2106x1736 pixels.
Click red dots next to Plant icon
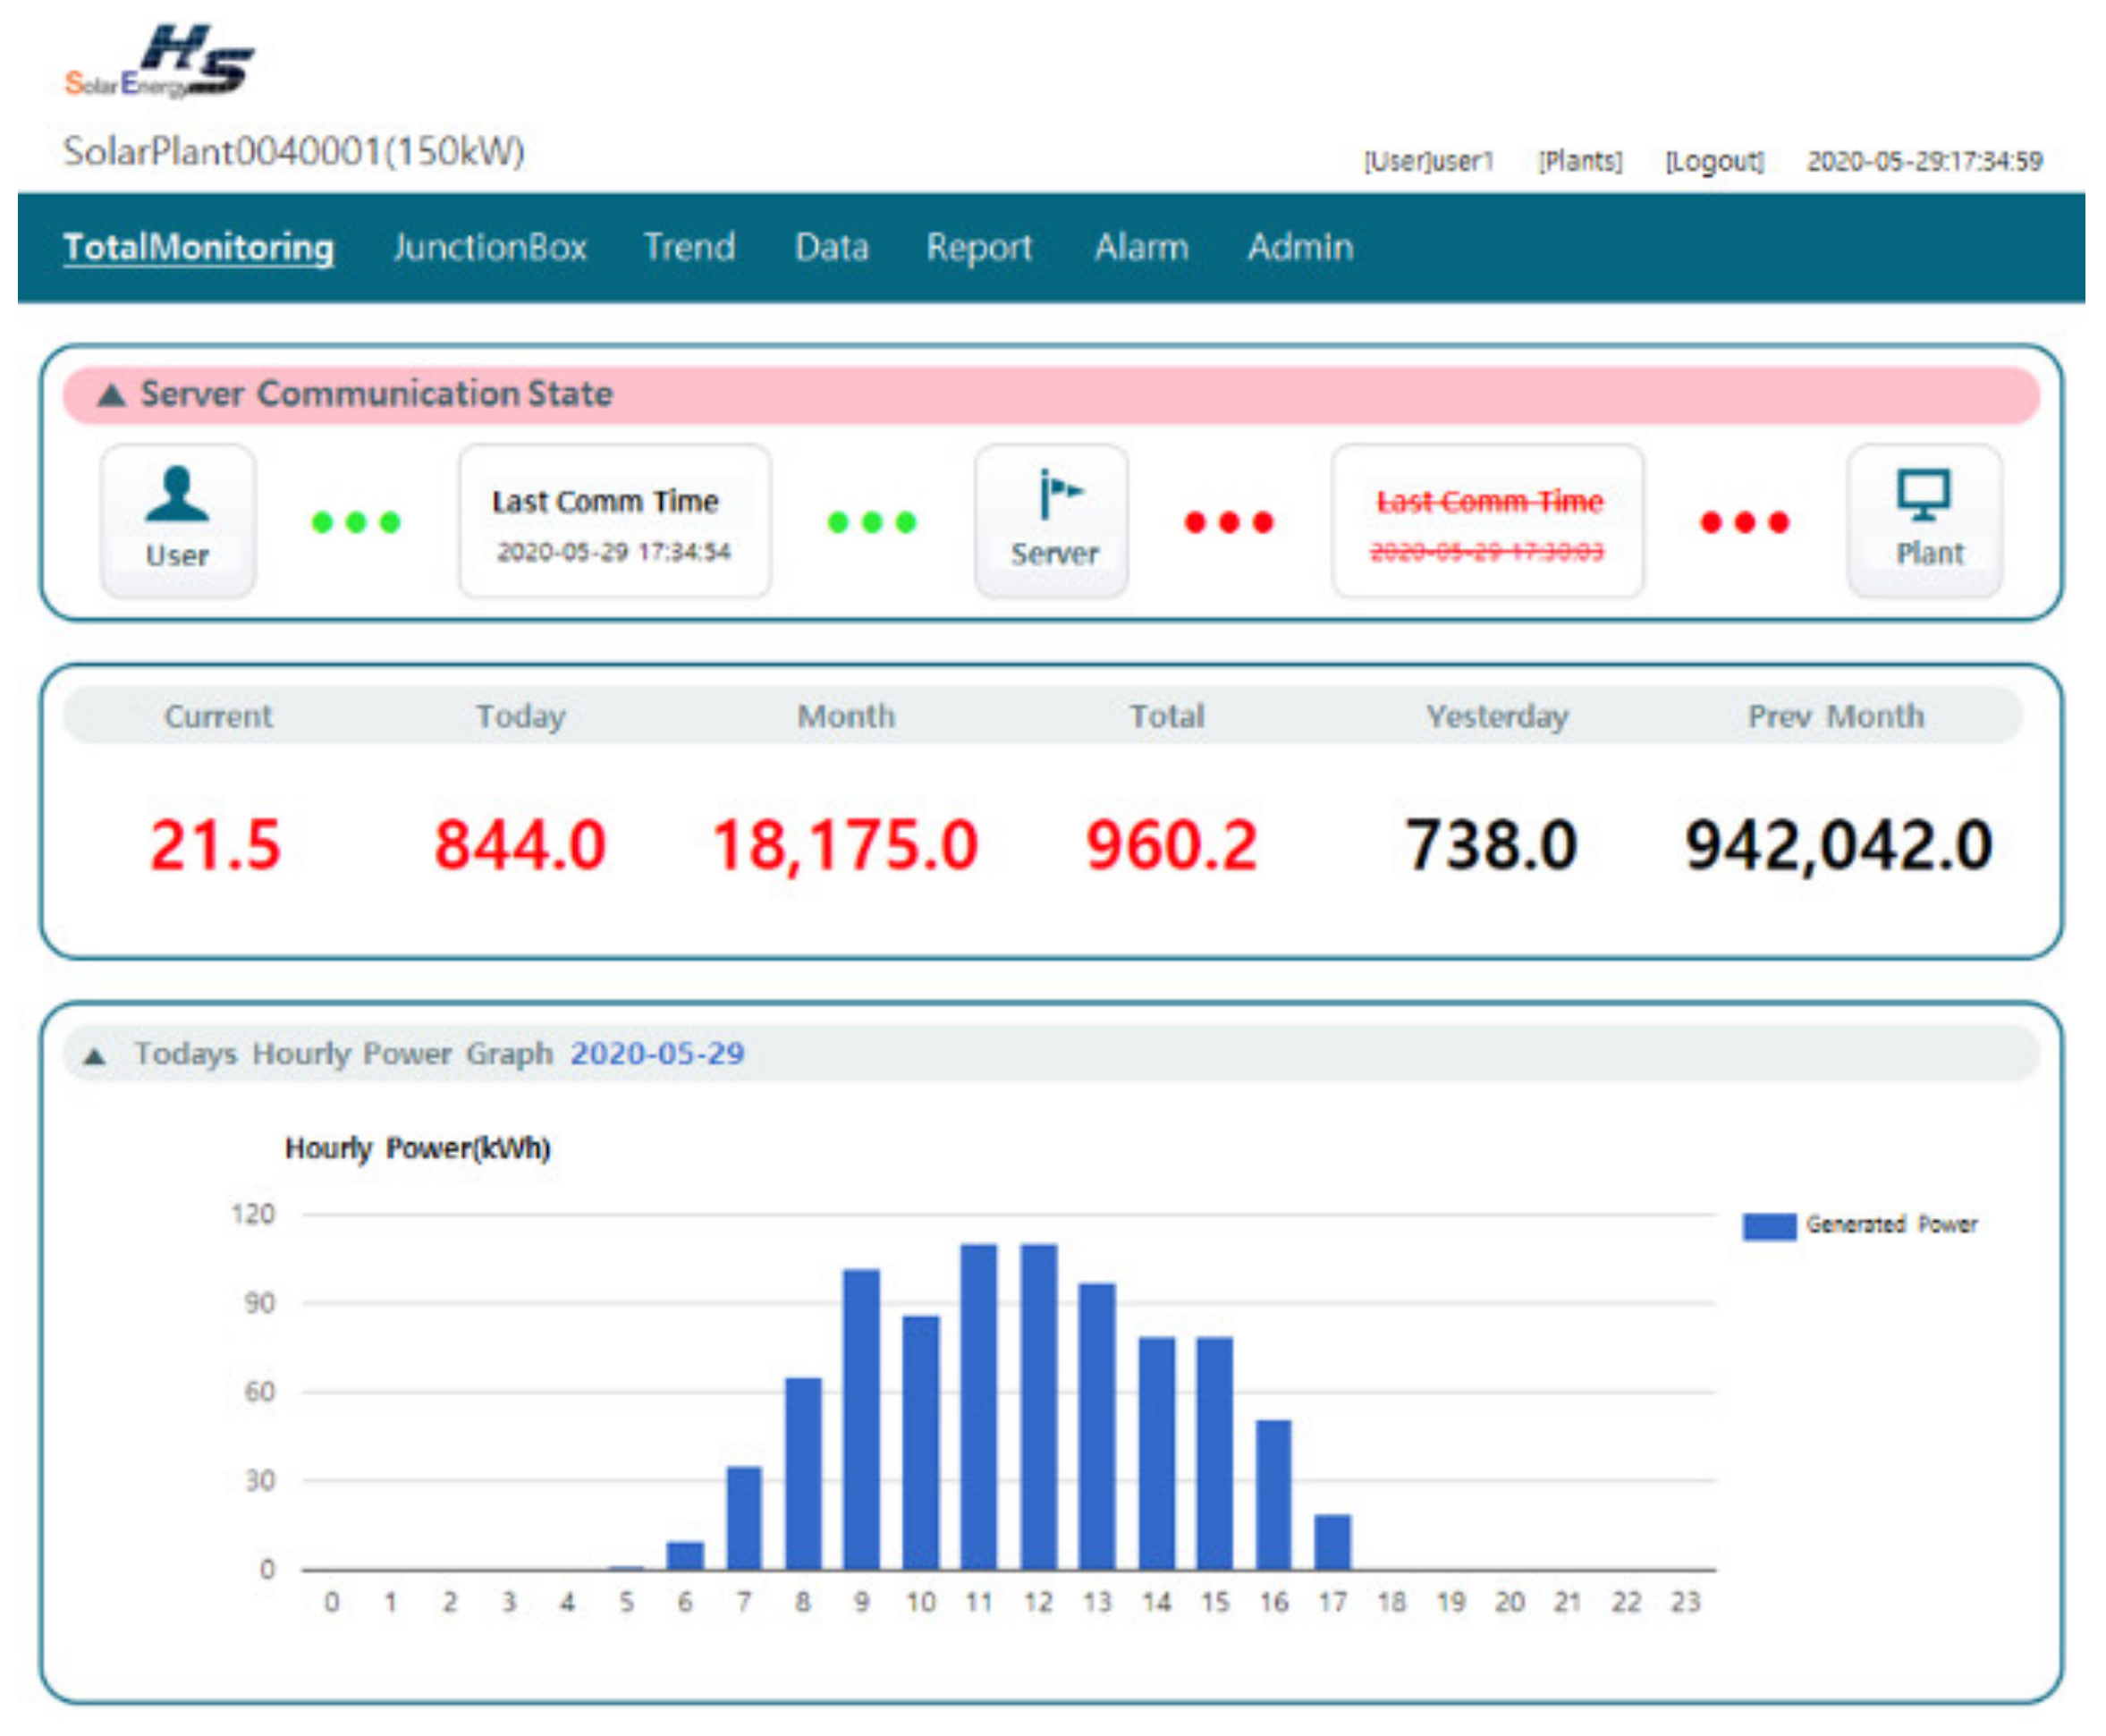pyautogui.click(x=1745, y=523)
